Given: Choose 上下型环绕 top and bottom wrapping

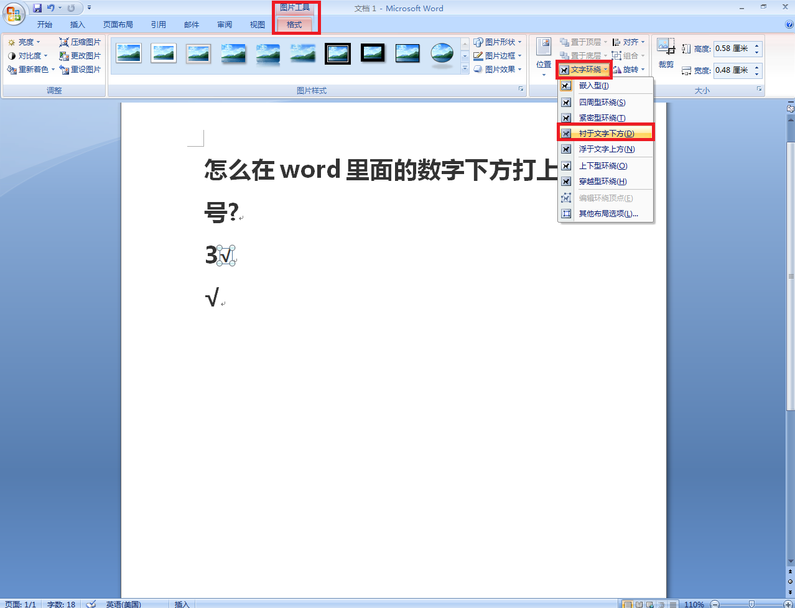Looking at the screenshot, I should (x=606, y=166).
